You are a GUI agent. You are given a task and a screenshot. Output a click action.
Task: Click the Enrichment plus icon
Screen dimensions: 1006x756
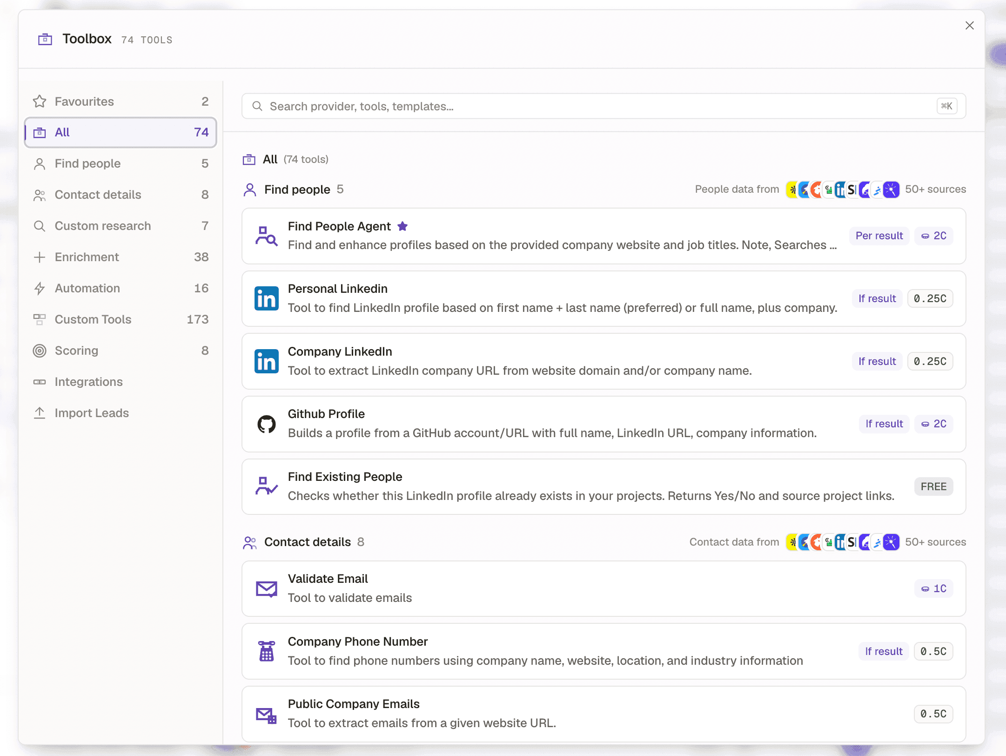click(40, 257)
